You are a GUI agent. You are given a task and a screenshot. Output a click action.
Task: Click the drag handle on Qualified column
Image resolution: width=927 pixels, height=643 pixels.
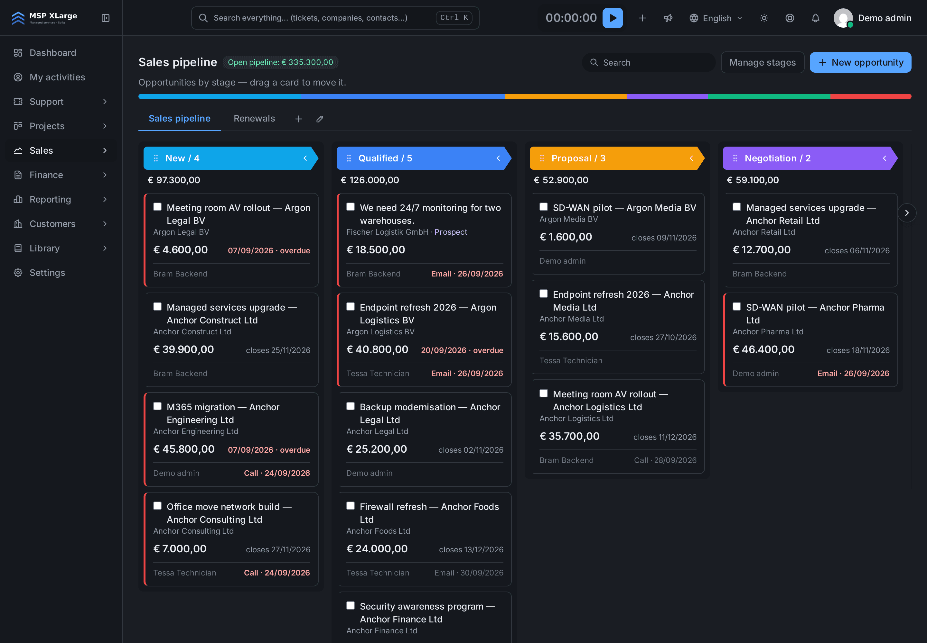coord(349,158)
